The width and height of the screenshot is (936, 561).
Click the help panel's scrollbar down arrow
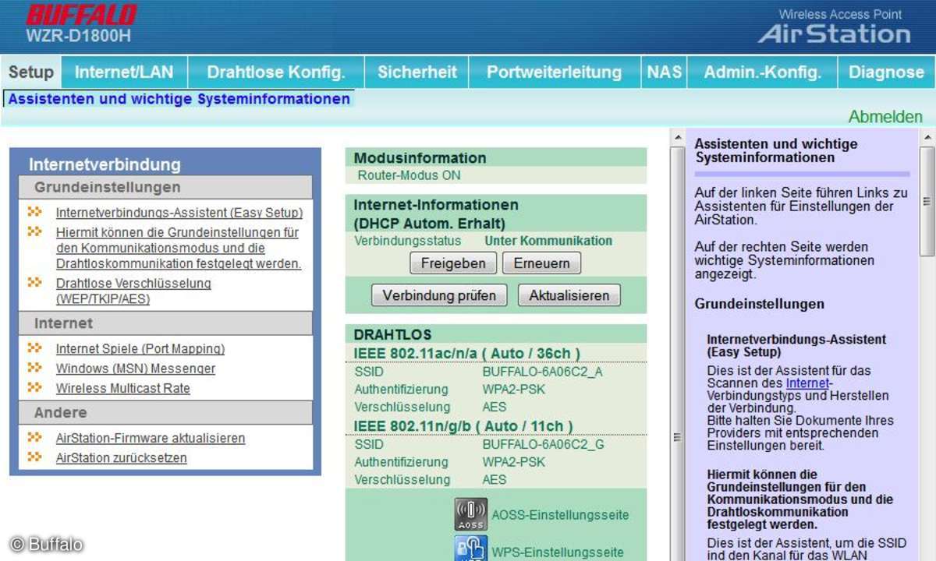927,554
